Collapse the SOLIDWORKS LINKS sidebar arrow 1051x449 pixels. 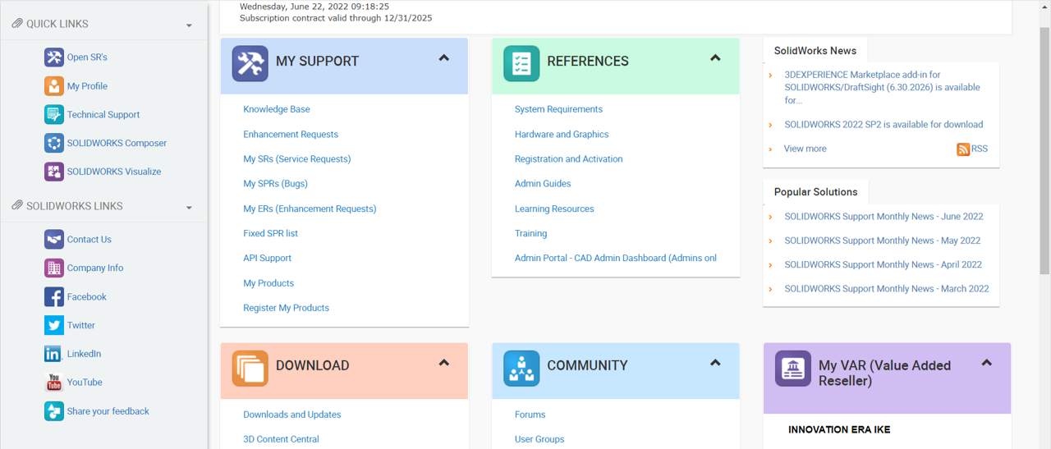coord(189,208)
